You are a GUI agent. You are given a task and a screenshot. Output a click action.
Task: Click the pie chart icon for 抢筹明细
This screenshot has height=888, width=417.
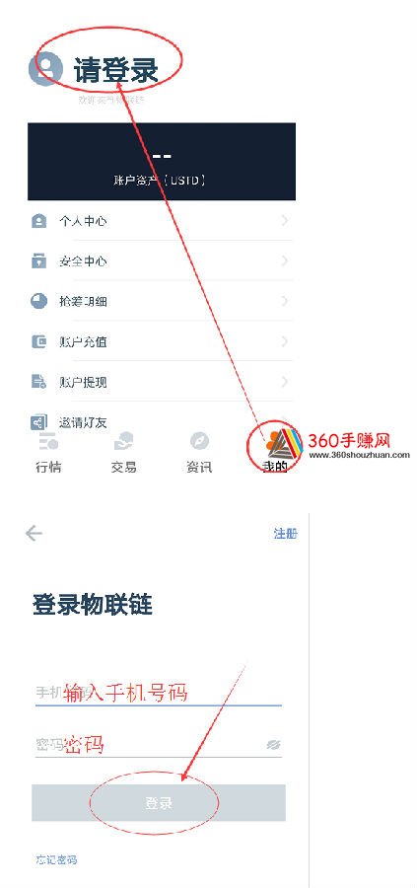(38, 301)
